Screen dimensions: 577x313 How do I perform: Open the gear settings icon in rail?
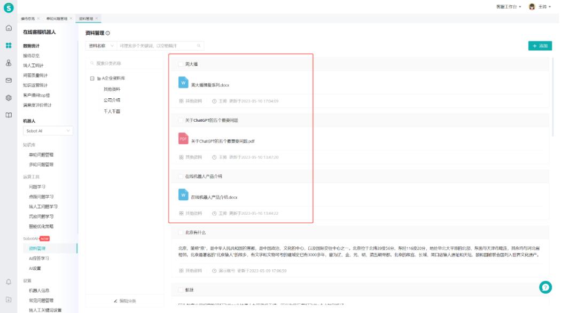[x=9, y=98]
